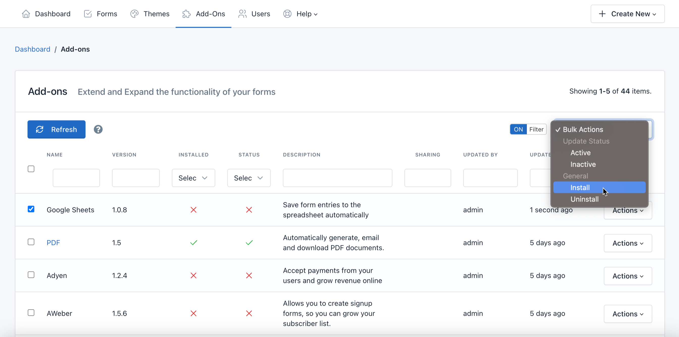The height and width of the screenshot is (337, 679).
Task: Open the Installed filter Select dropdown
Action: [193, 178]
